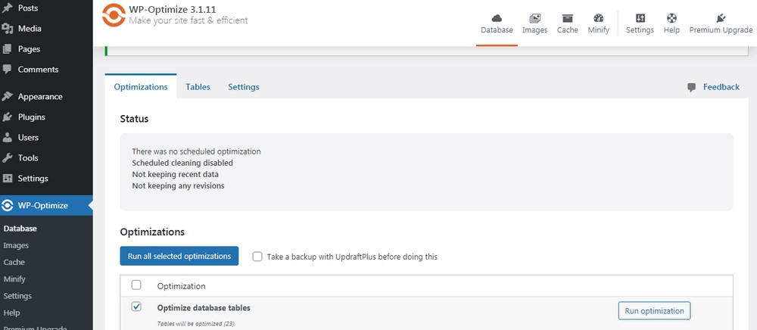
Task: Switch to Settings tab under Database
Action: click(243, 87)
